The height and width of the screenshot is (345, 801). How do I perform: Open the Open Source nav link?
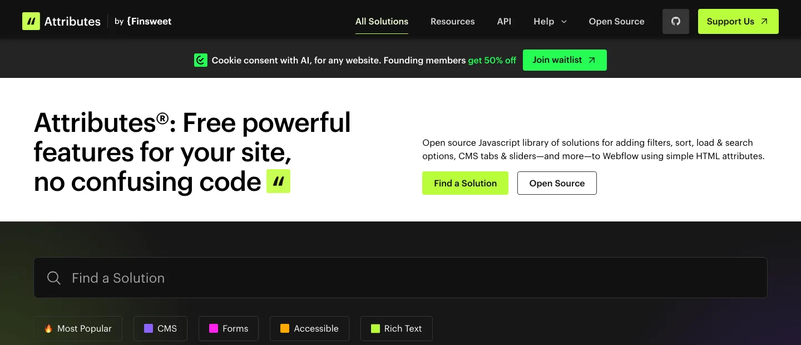[x=616, y=21]
